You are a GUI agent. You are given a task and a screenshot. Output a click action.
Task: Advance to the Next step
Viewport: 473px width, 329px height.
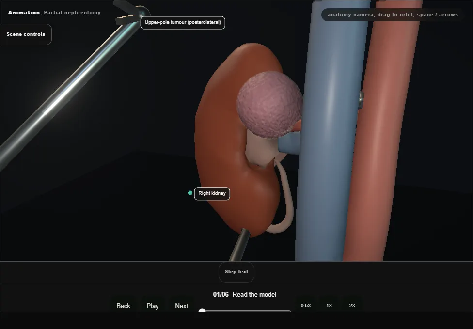tap(182, 306)
